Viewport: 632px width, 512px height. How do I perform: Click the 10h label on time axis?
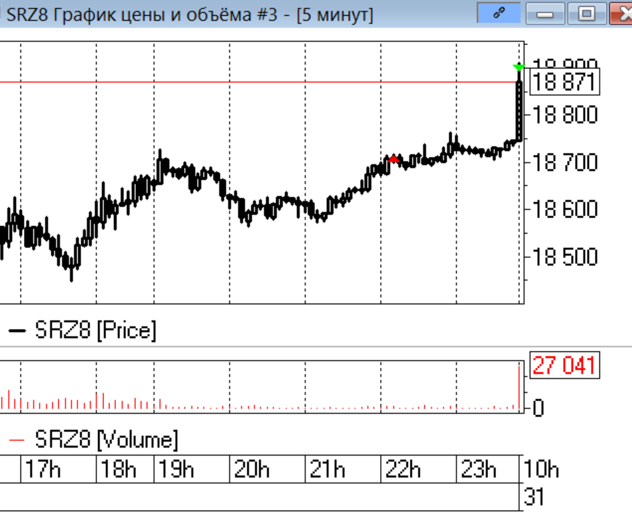click(x=541, y=470)
